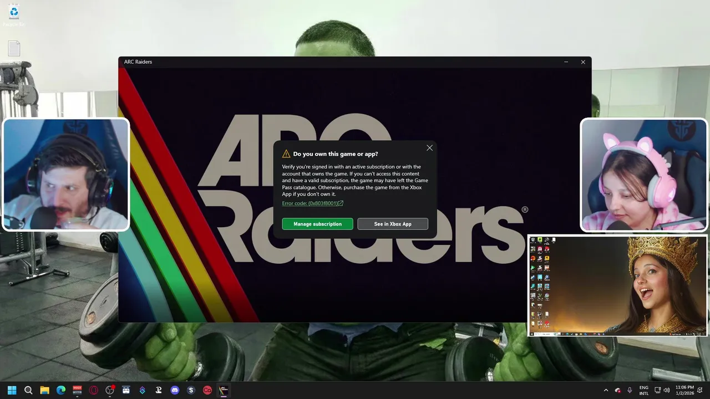Select the Recycle Bin desktop icon
This screenshot has height=399, width=710.
(14, 15)
